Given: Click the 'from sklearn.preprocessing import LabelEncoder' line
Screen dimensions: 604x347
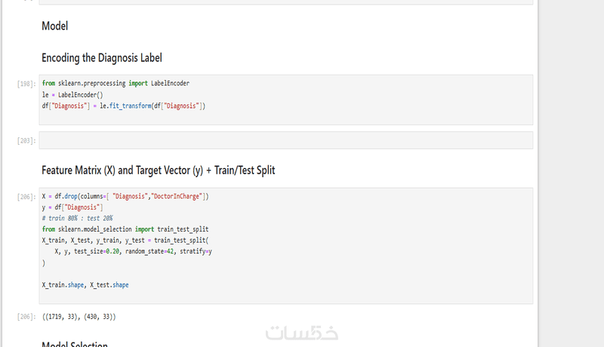Looking at the screenshot, I should pyautogui.click(x=116, y=83).
